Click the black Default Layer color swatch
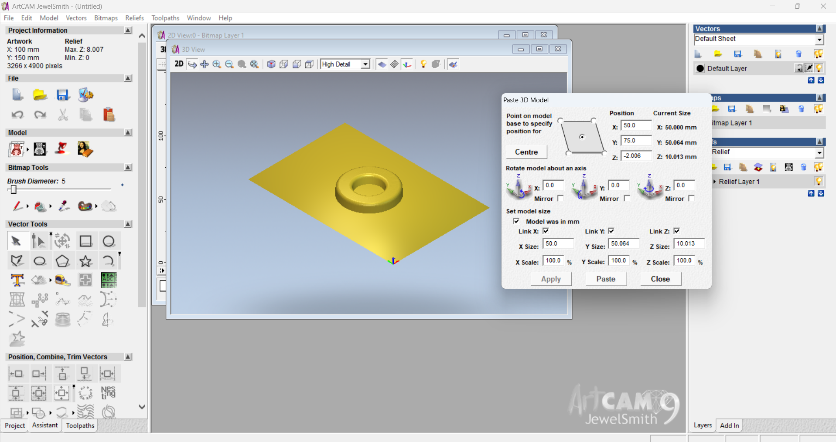This screenshot has width=836, height=442. 700,68
